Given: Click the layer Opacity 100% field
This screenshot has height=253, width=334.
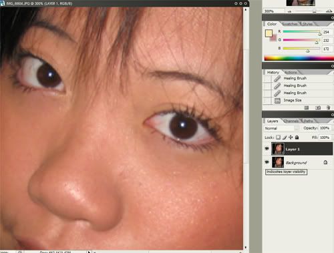Looking at the screenshot, I should (325, 128).
